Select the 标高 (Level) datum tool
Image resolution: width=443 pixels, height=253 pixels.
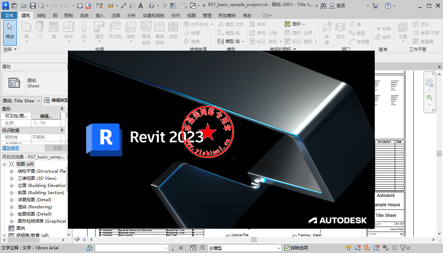tap(383, 29)
